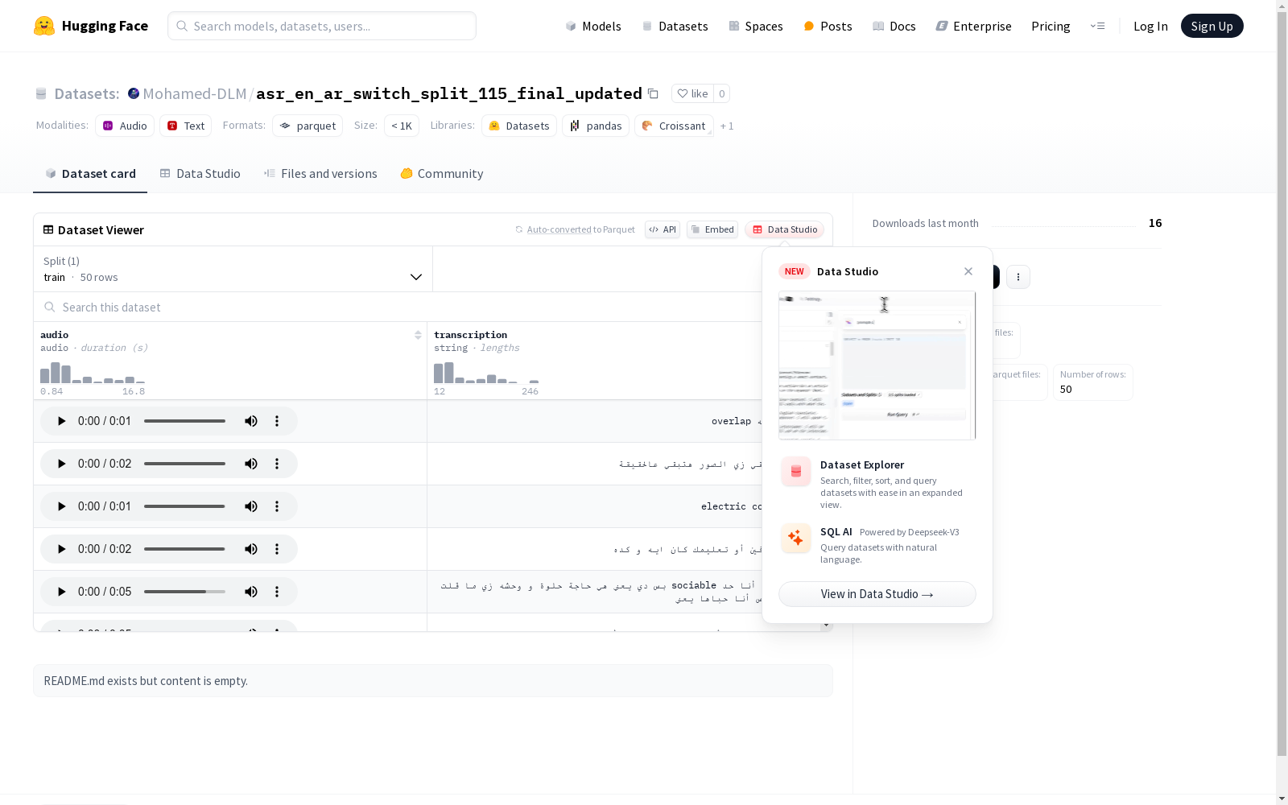
Task: Open more options for the بس زي الصور row audio
Action: [x=277, y=464]
